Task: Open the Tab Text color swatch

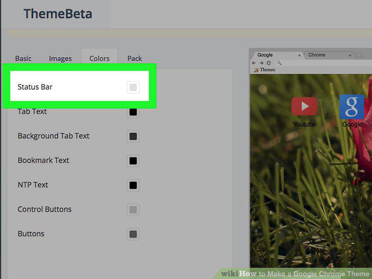Action: click(133, 112)
